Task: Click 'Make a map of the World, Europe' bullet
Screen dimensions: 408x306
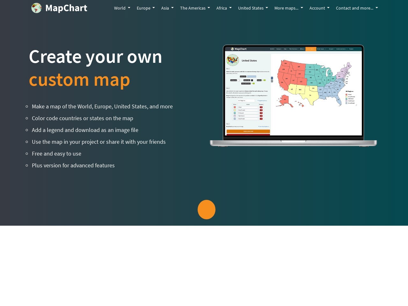Action: pos(102,106)
